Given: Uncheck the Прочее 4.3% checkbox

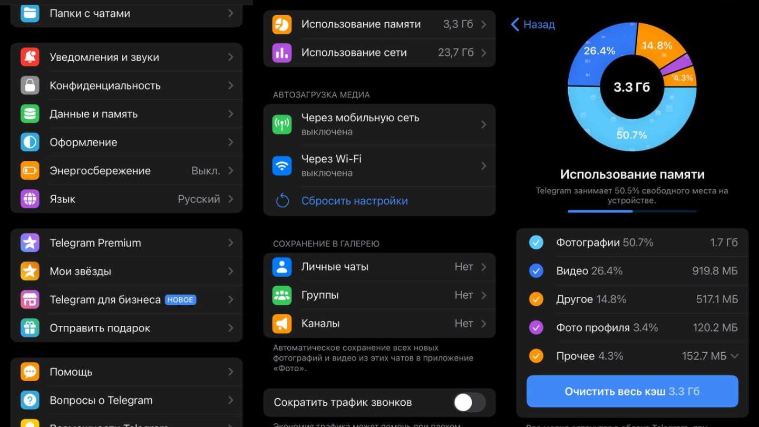Looking at the screenshot, I should pyautogui.click(x=536, y=356).
